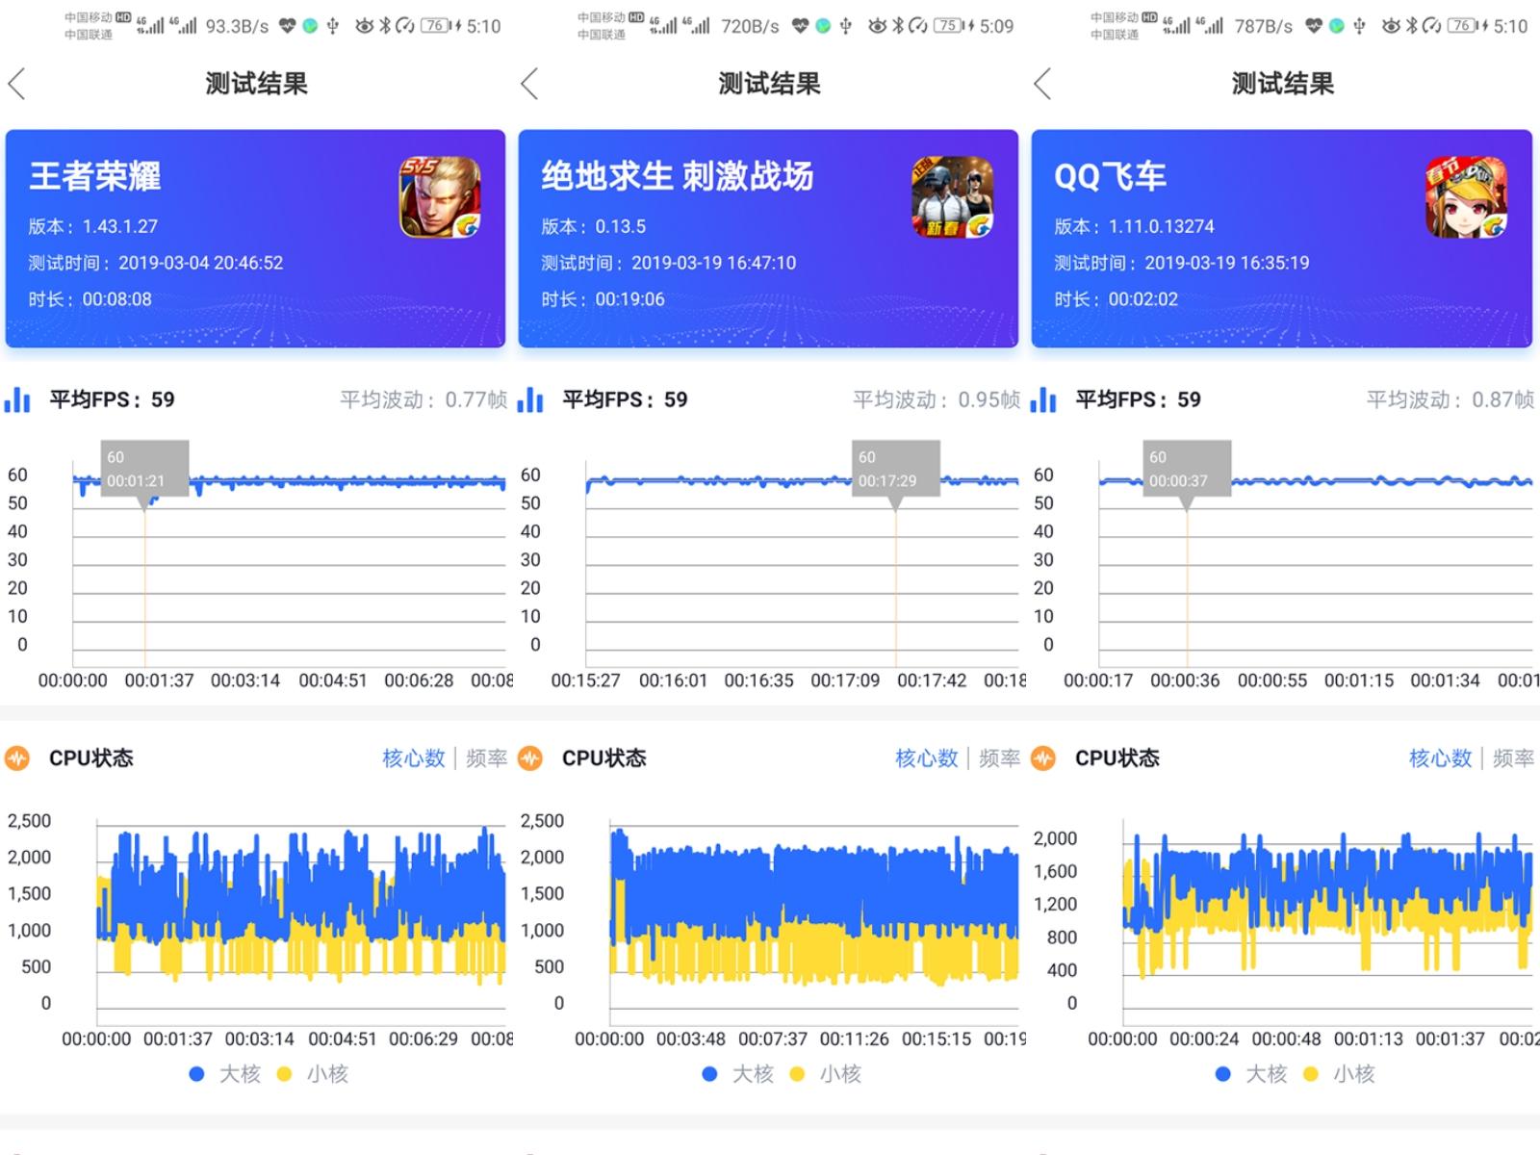This screenshot has height=1155, width=1540.
Task: Tap 测试结果 title above the 王者荣耀 card
Action: pyautogui.click(x=257, y=85)
